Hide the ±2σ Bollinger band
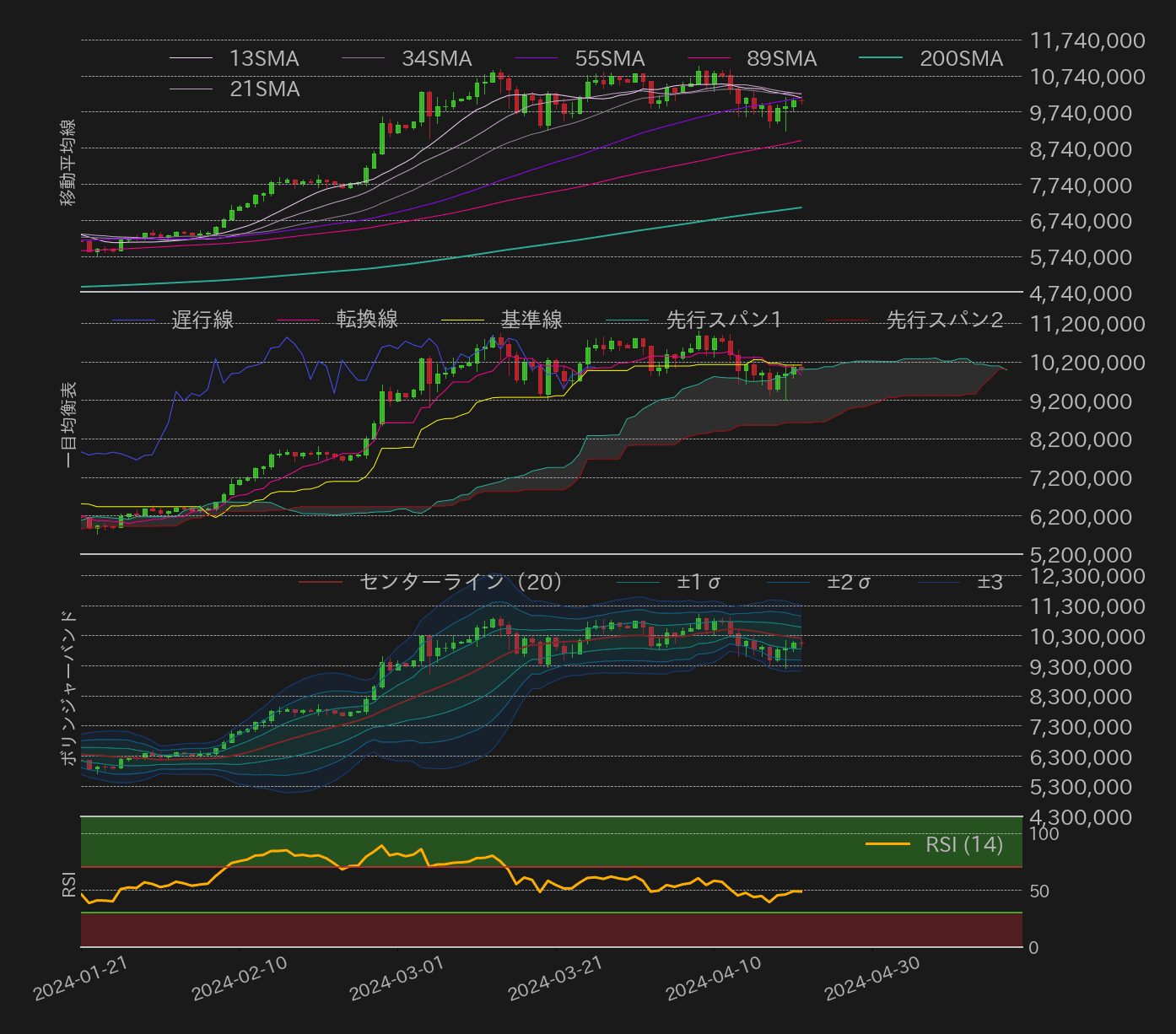This screenshot has height=1034, width=1176. point(849,582)
